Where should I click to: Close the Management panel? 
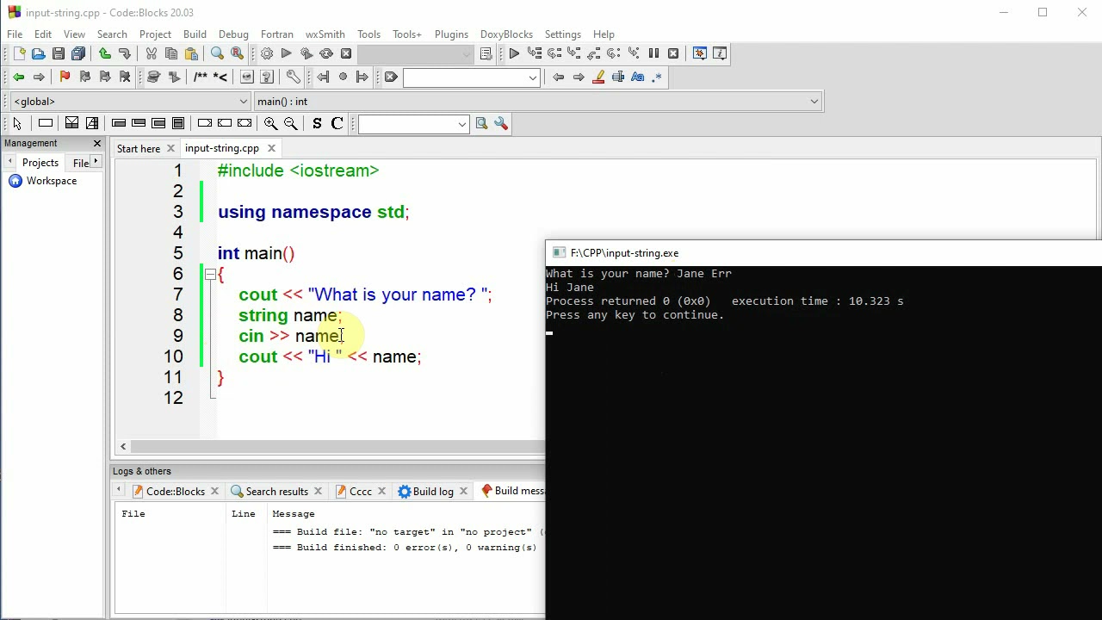pos(97,143)
